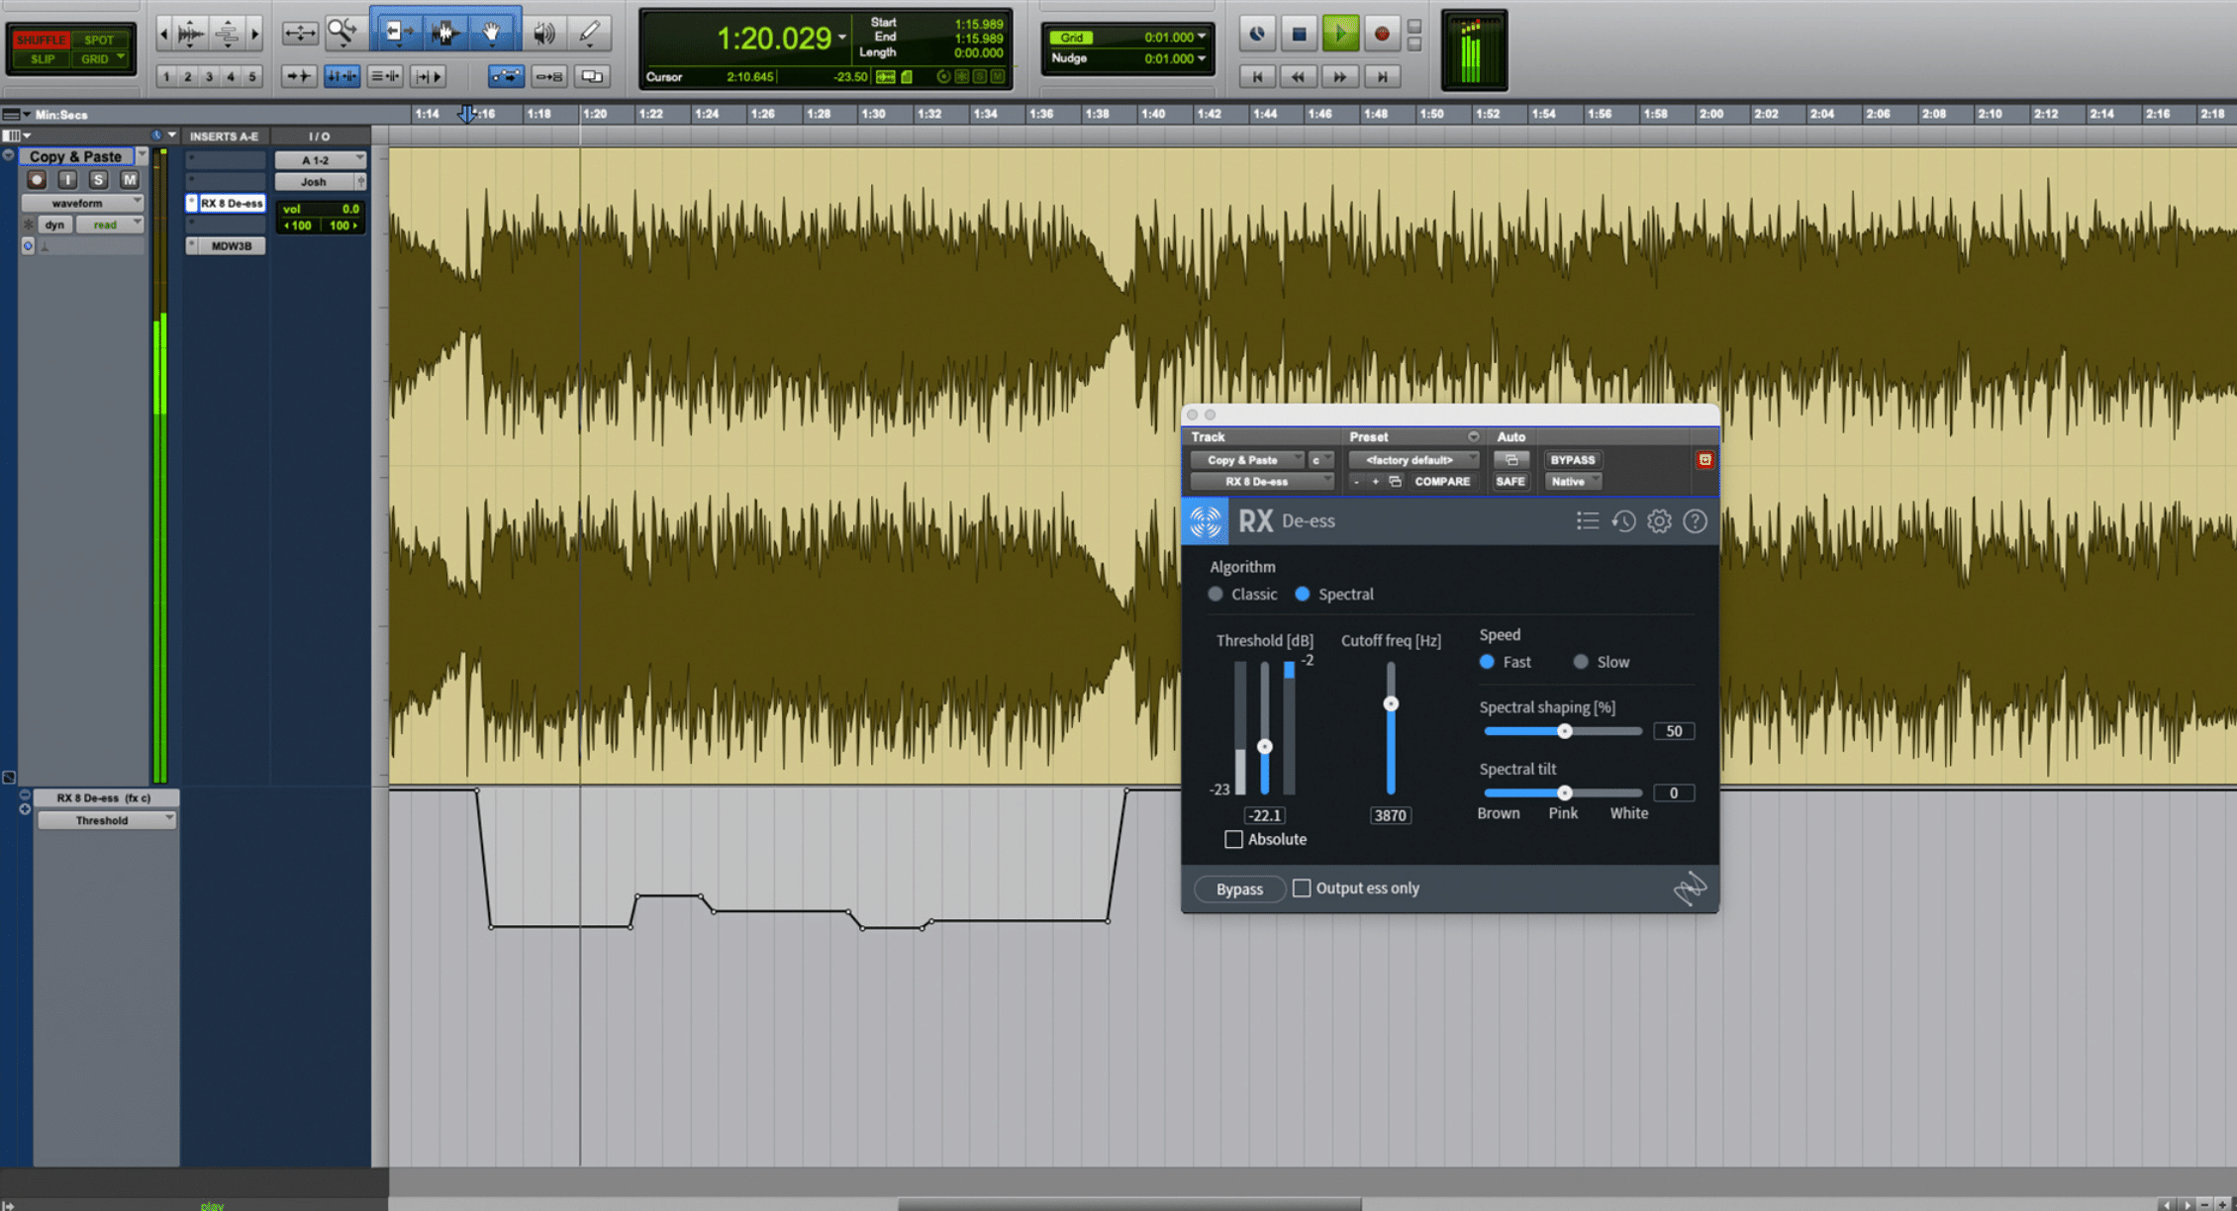Viewport: 2237px width, 1211px height.
Task: Open plugin factory default preset dropdown
Action: point(1412,459)
